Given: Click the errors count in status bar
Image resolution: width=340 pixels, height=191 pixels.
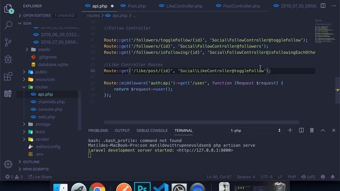Looking at the screenshot, I should (x=10, y=177).
